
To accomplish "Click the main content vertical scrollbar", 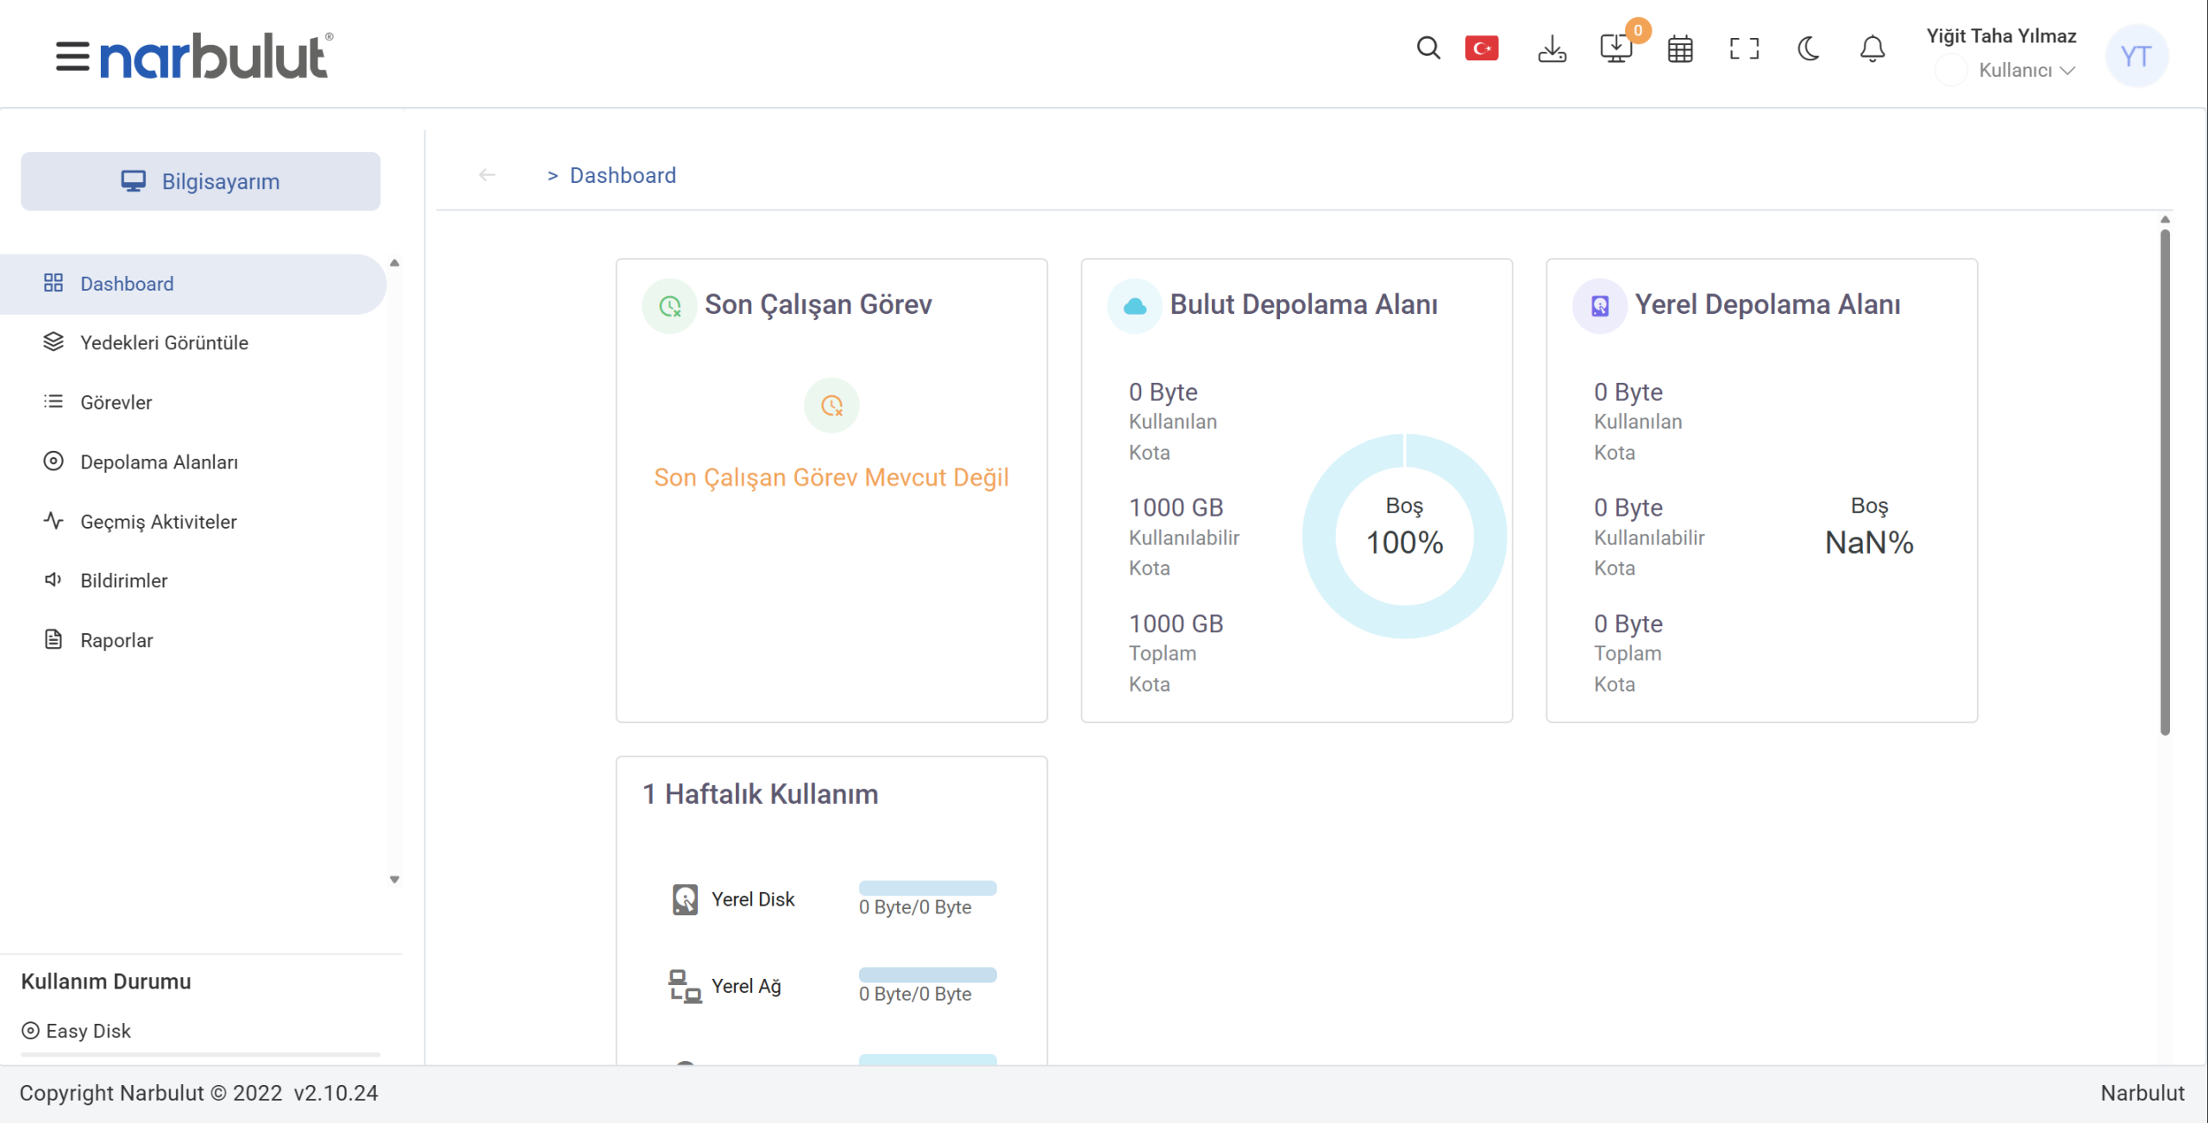I will tap(2164, 483).
